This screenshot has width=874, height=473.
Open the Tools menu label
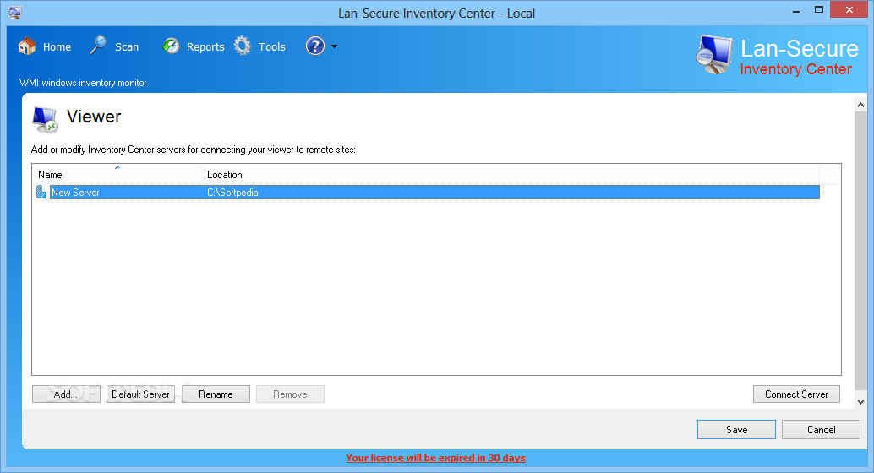271,46
